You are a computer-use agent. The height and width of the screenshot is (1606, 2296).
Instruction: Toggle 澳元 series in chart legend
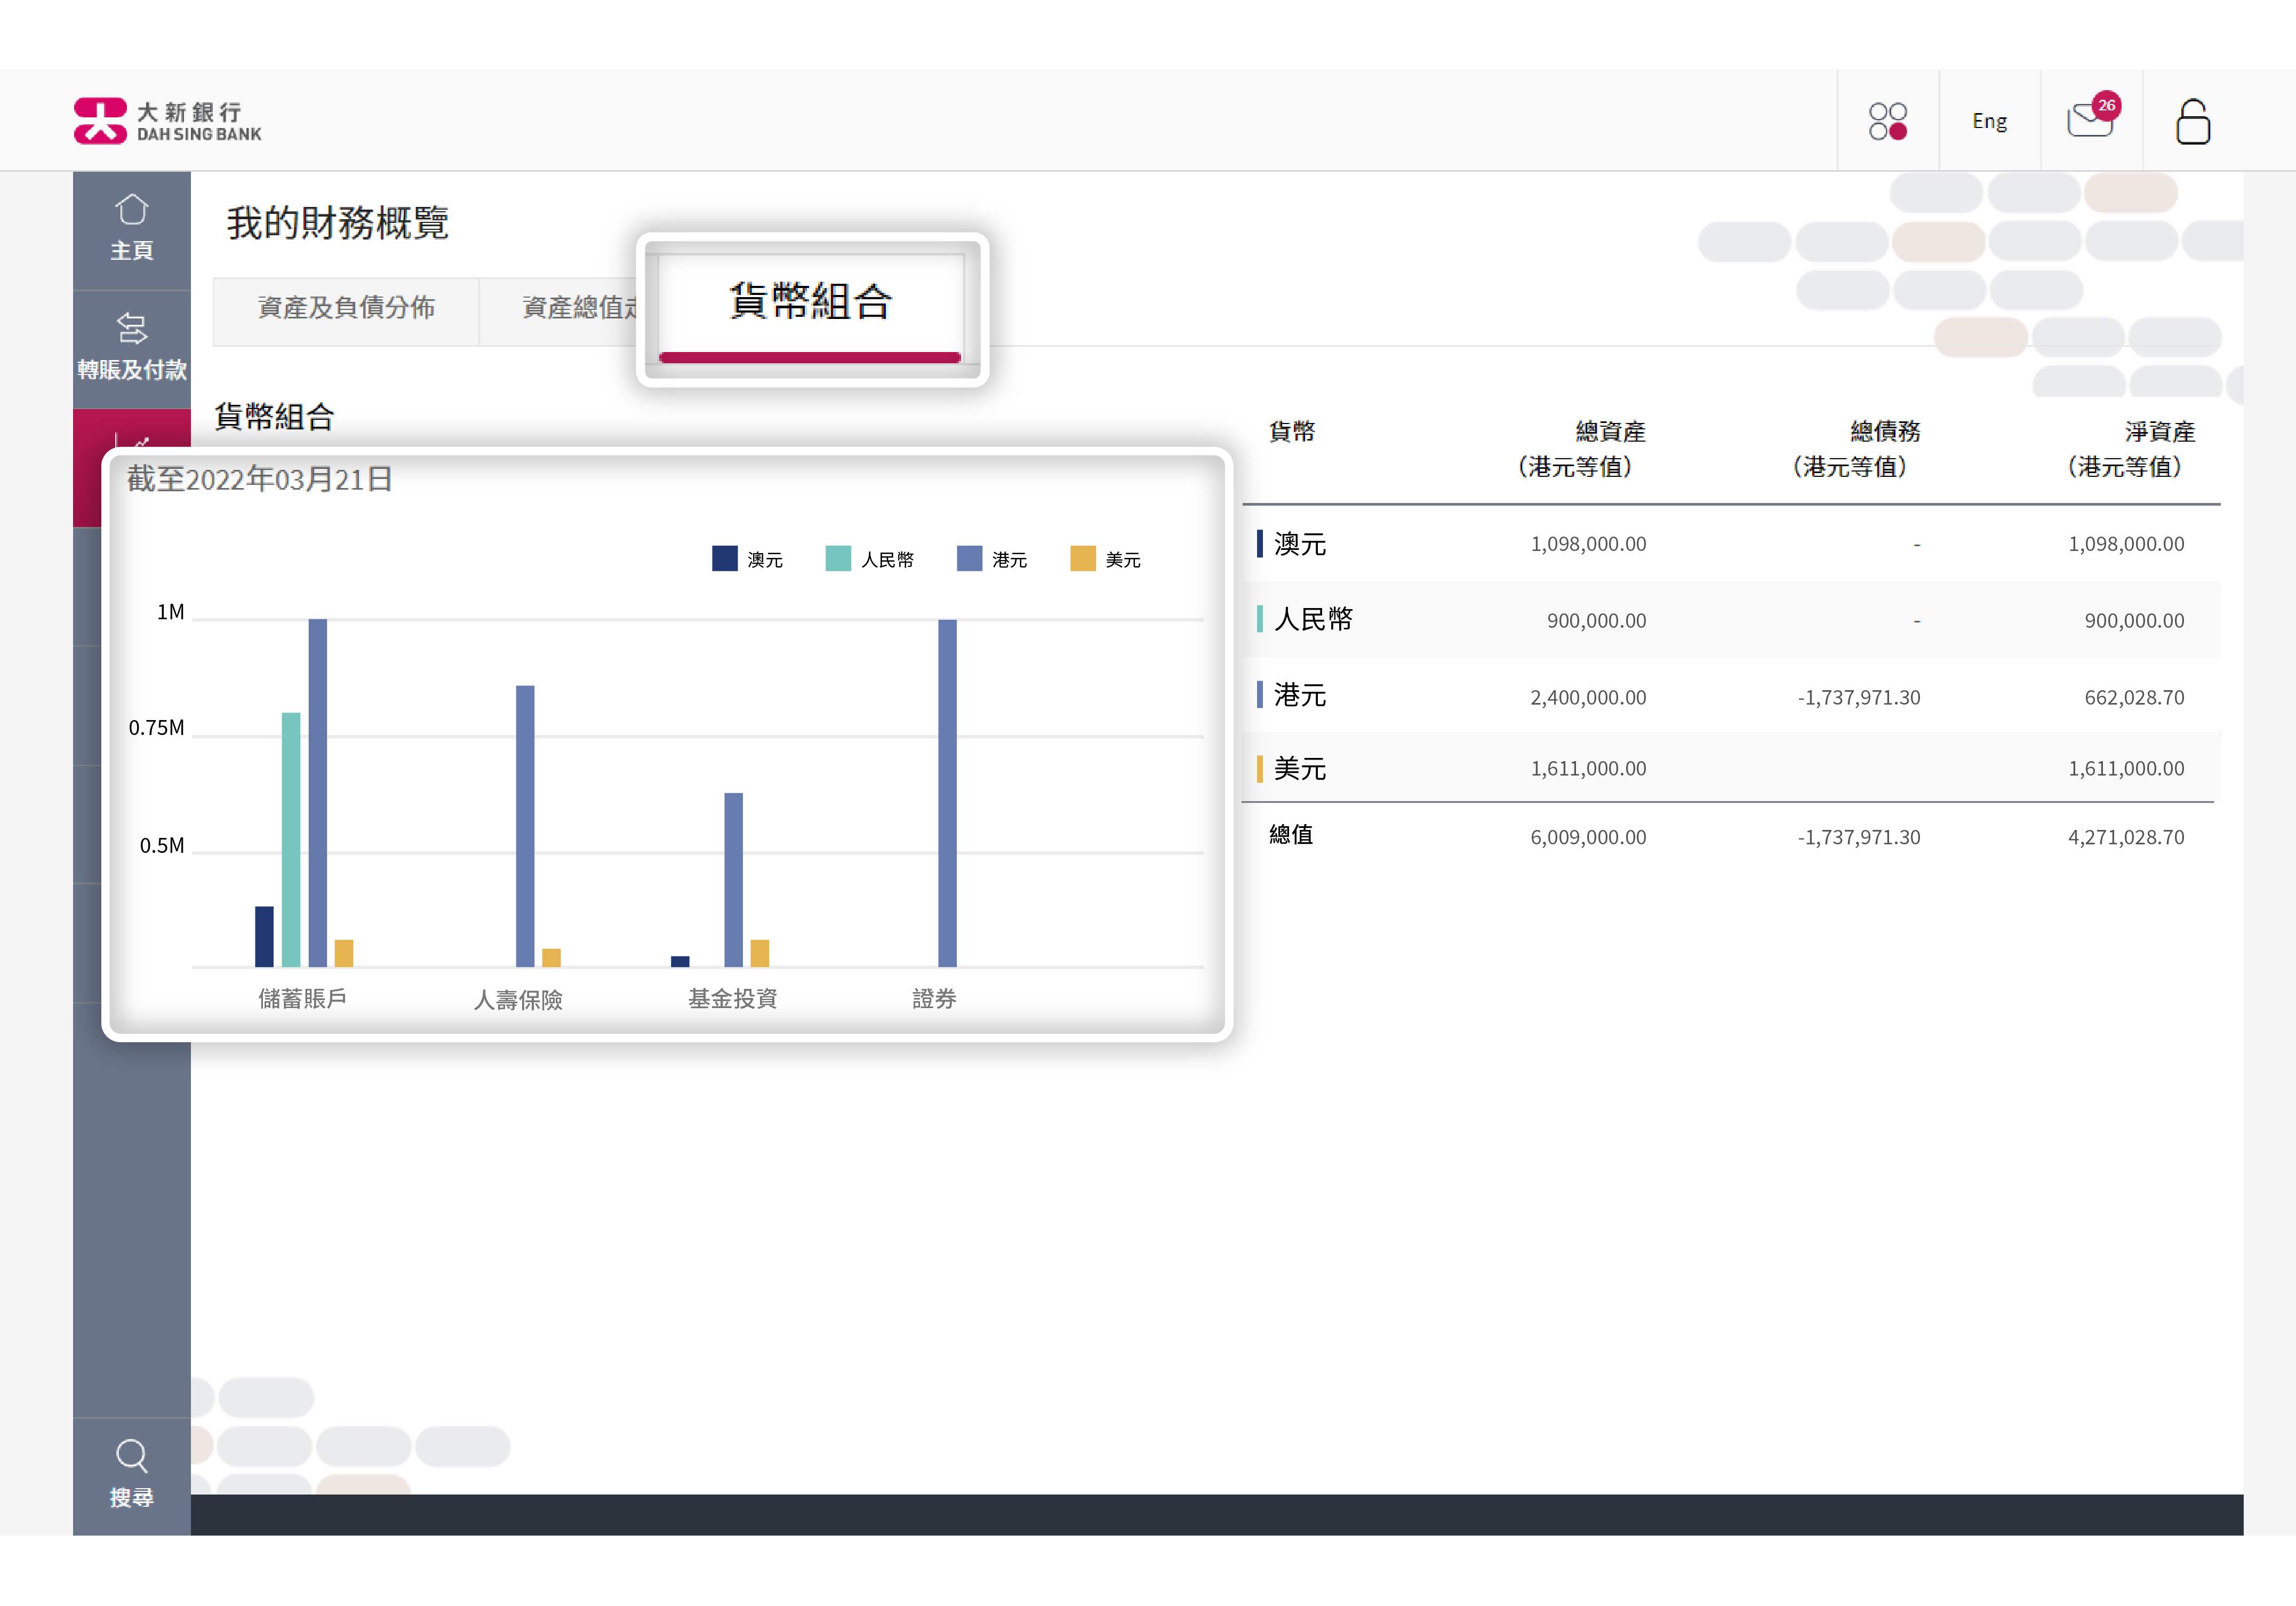(x=747, y=559)
